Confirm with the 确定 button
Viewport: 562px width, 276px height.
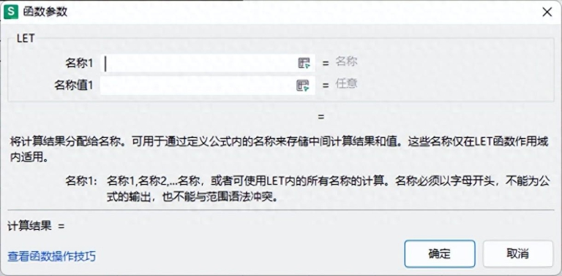[x=440, y=253]
